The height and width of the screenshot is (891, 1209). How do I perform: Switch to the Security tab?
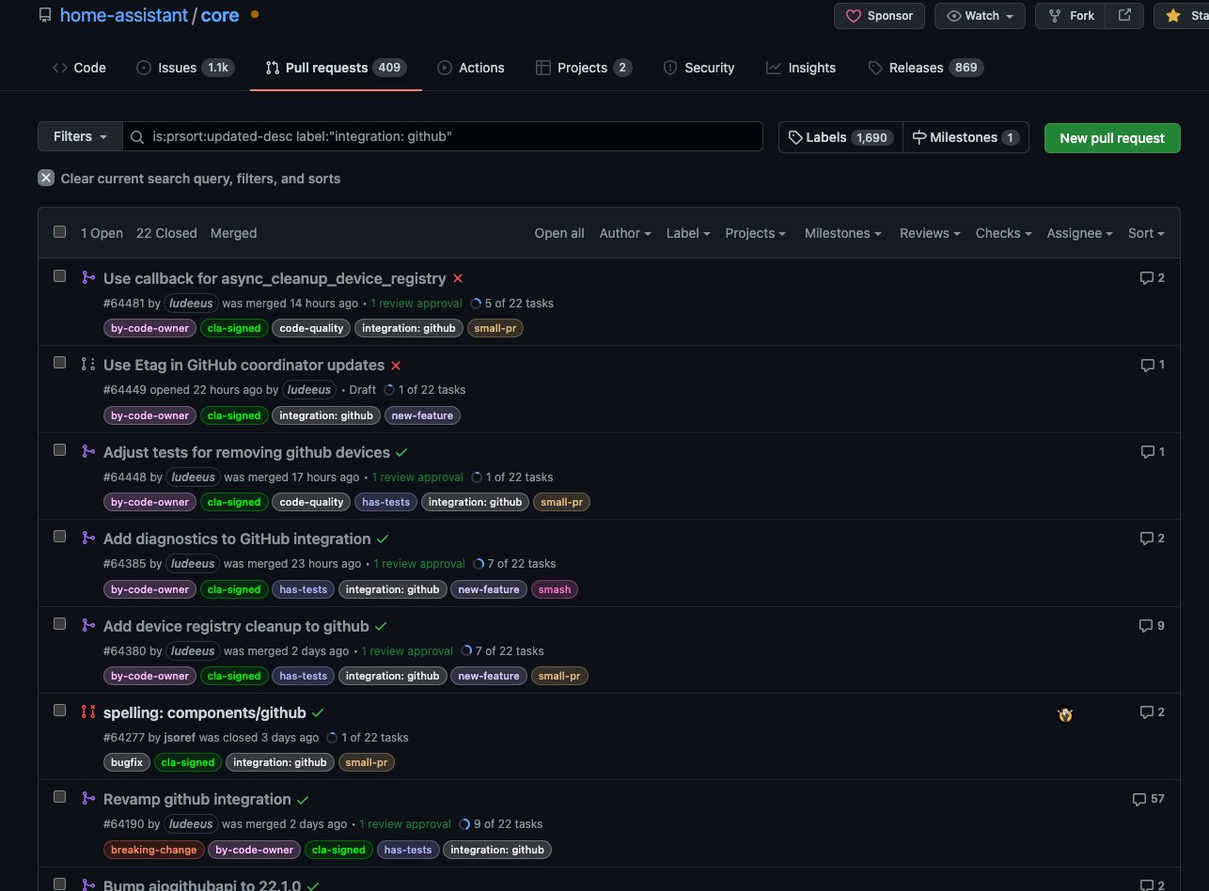(699, 68)
